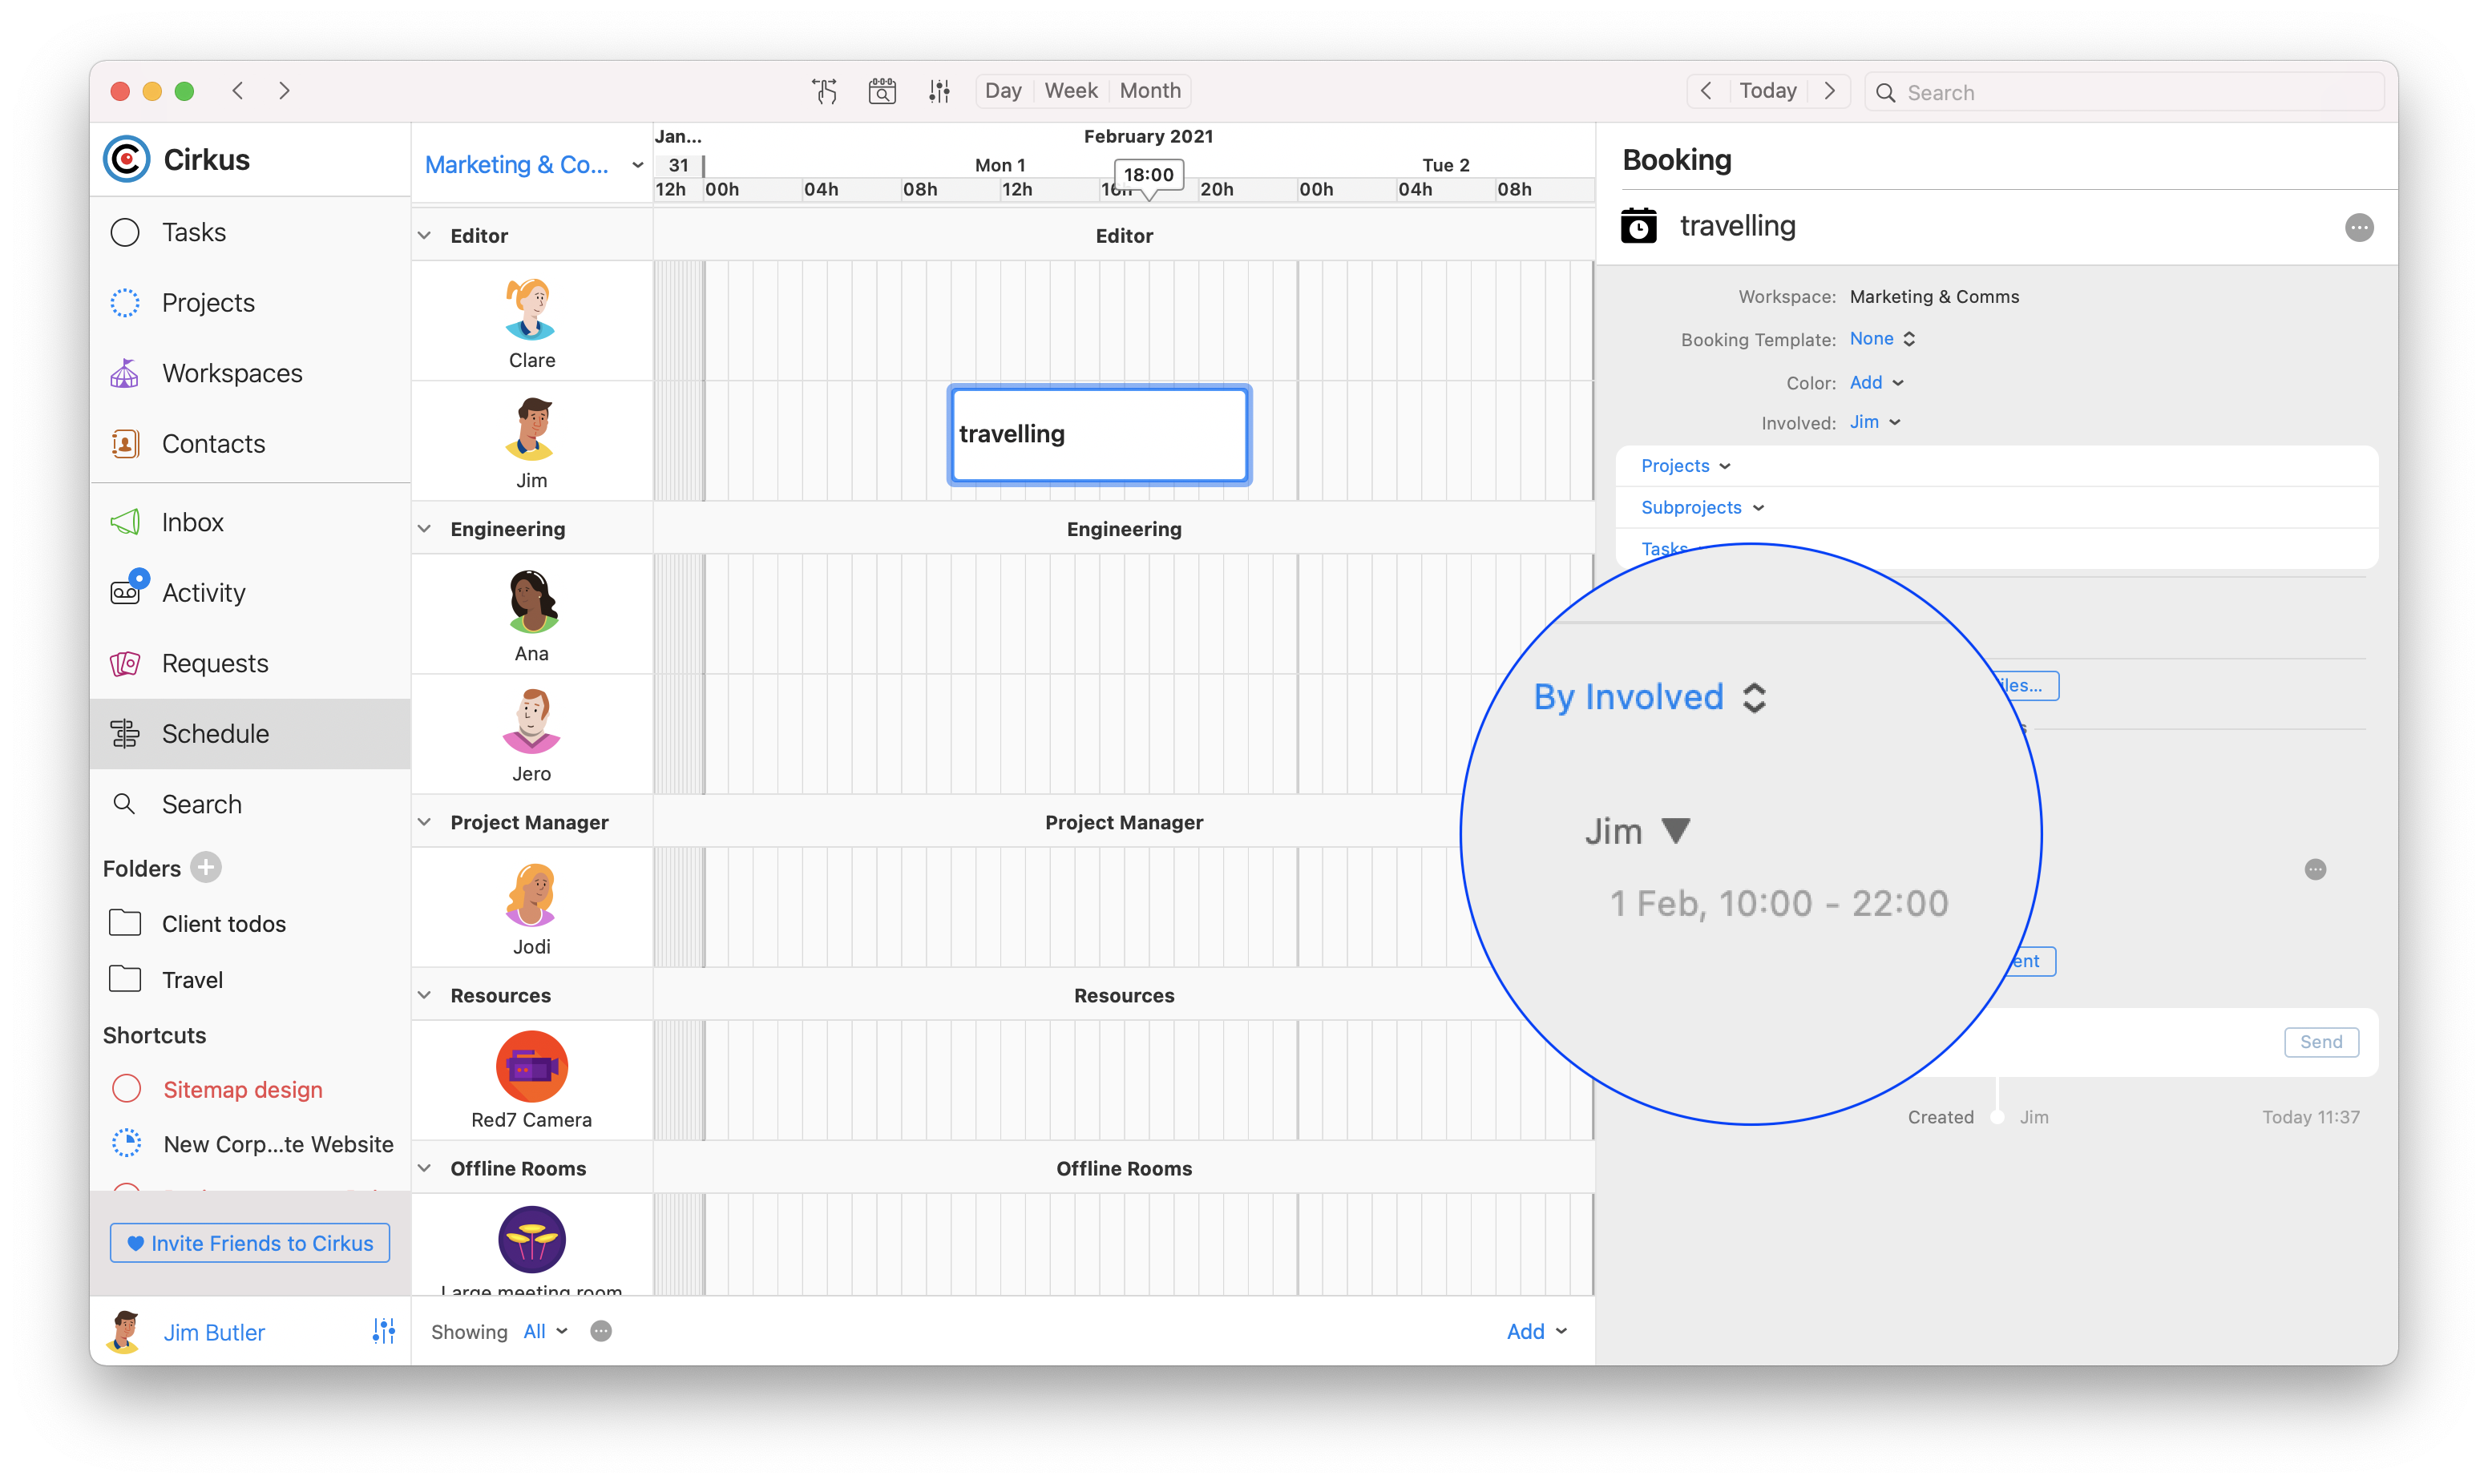2488x1484 pixels.
Task: Open the Showing All filter dropdown
Action: pos(546,1331)
